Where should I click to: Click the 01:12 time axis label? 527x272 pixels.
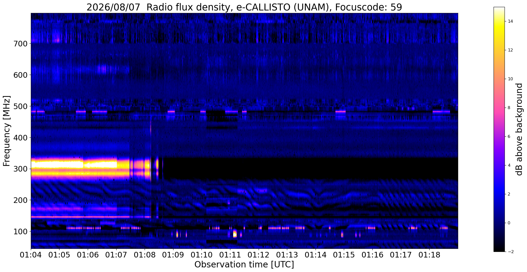pyautogui.click(x=259, y=255)
